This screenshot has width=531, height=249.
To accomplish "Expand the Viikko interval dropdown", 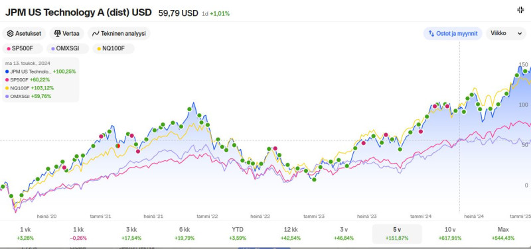I will pyautogui.click(x=506, y=34).
